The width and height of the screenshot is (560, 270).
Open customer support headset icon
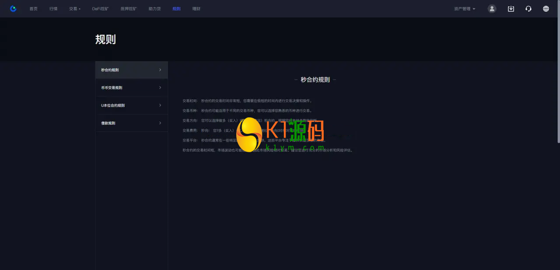pyautogui.click(x=528, y=9)
